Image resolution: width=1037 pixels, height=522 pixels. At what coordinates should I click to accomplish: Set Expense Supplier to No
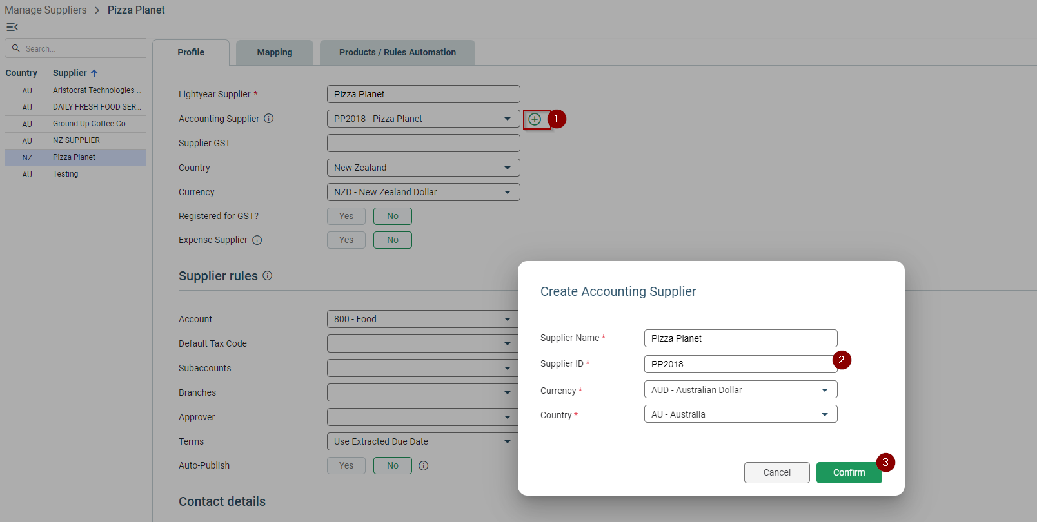[393, 240]
